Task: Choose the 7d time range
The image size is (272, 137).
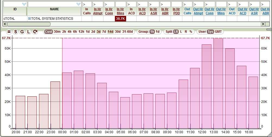Action: tap(104, 32)
